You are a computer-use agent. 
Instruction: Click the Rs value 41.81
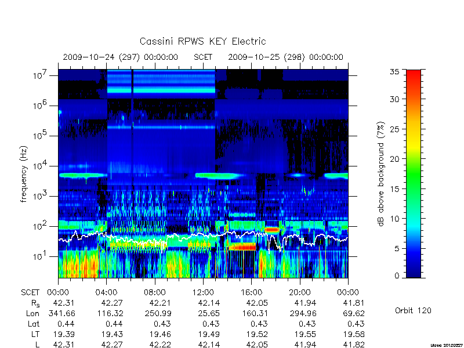click(353, 303)
